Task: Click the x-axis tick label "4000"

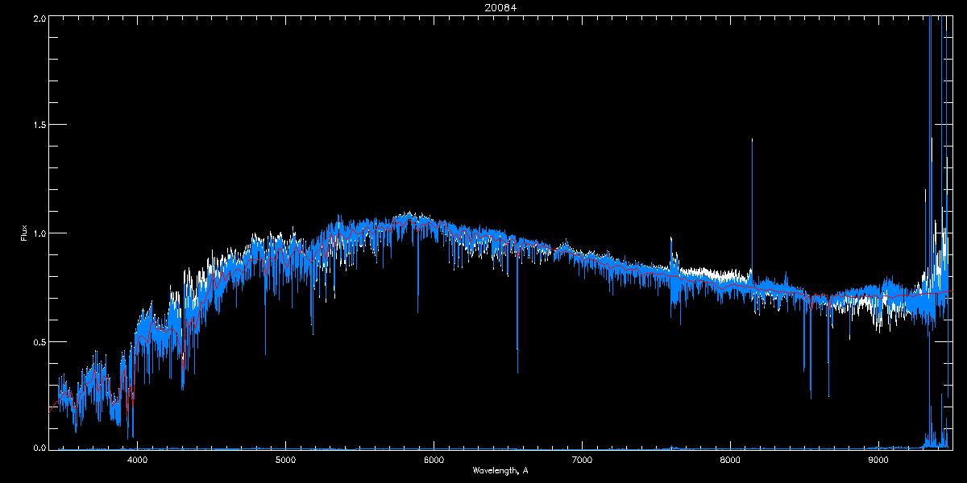Action: point(137,460)
